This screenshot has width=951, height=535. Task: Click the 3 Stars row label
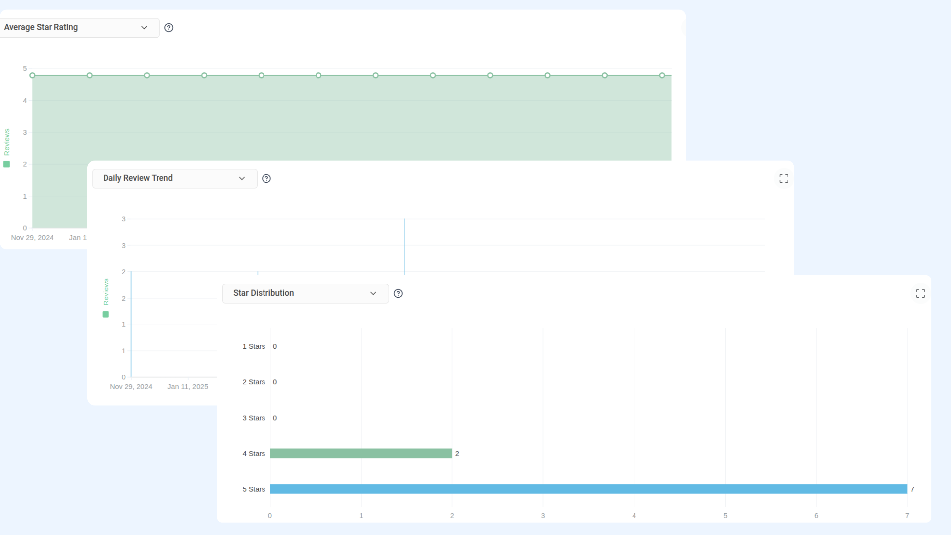pos(254,418)
